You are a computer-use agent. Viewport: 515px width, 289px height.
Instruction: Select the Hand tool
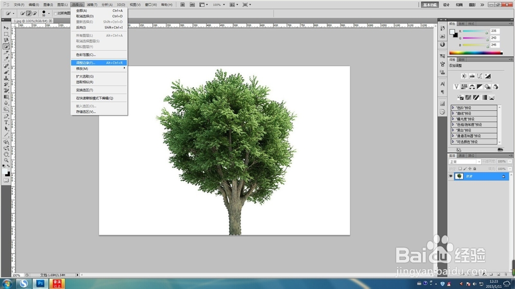6,154
